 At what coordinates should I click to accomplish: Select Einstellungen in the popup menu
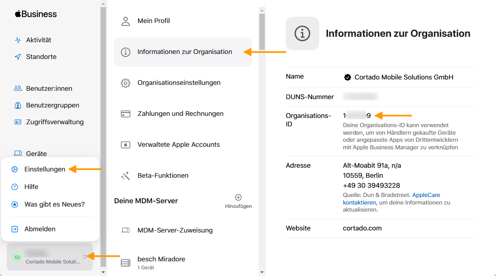pos(44,169)
